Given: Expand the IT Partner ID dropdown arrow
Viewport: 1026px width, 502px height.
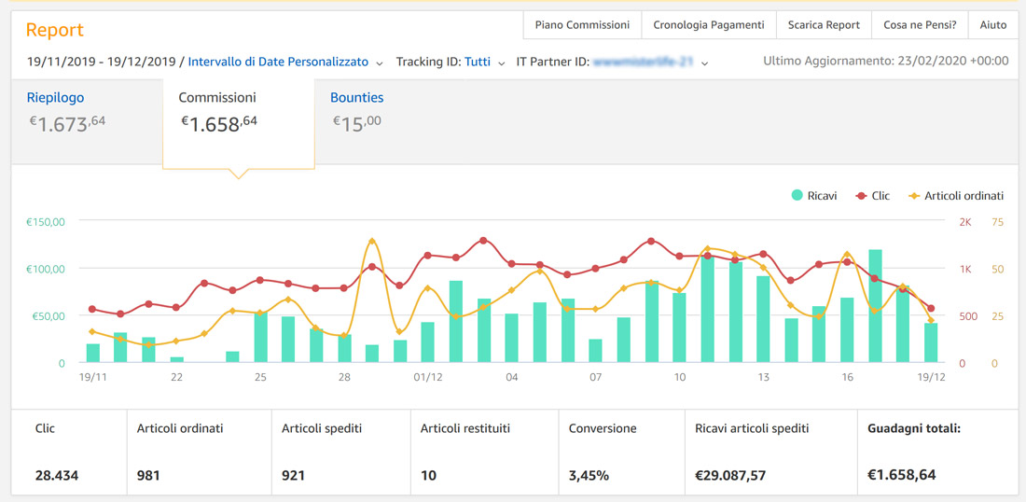Looking at the screenshot, I should (x=704, y=63).
